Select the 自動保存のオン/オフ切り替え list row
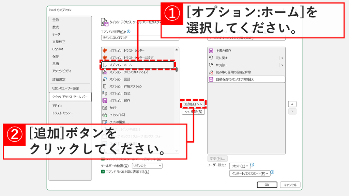The width and height of the screenshot is (349, 196). pos(246,79)
